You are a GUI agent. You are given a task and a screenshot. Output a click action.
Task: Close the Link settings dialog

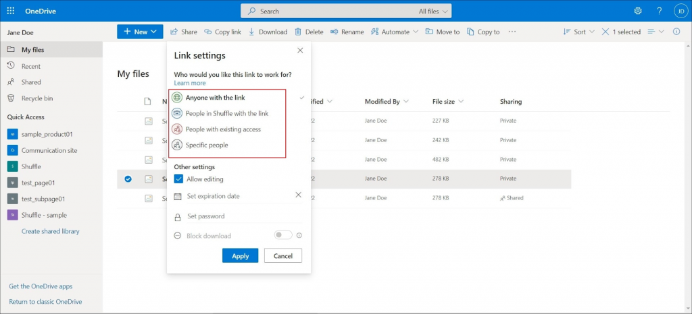[300, 51]
